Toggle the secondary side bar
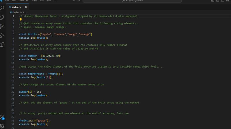This screenshot has width=231, height=129. [x=223, y=1]
